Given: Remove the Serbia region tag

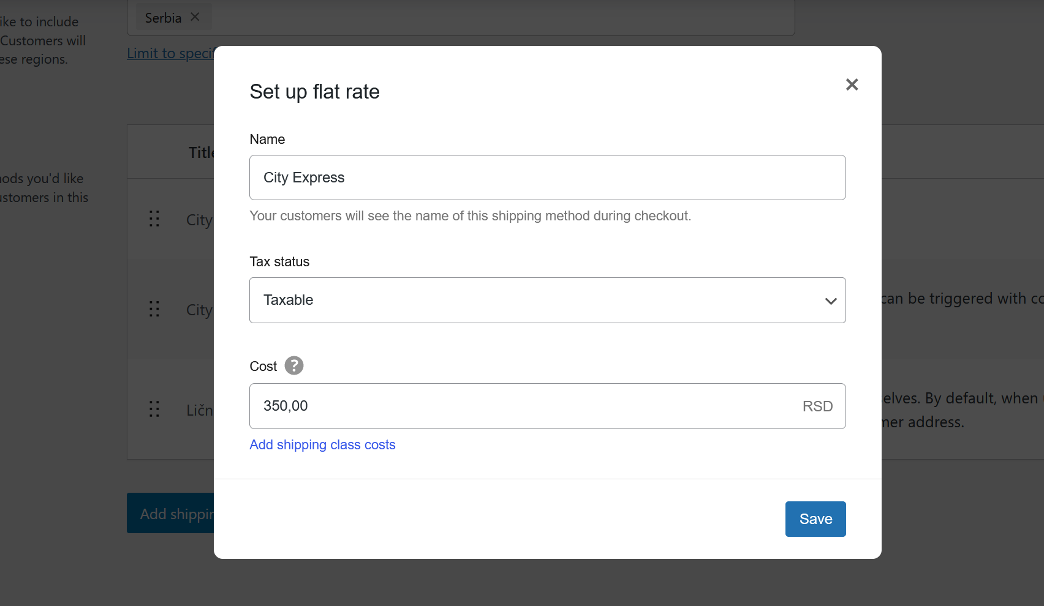Looking at the screenshot, I should pos(195,17).
